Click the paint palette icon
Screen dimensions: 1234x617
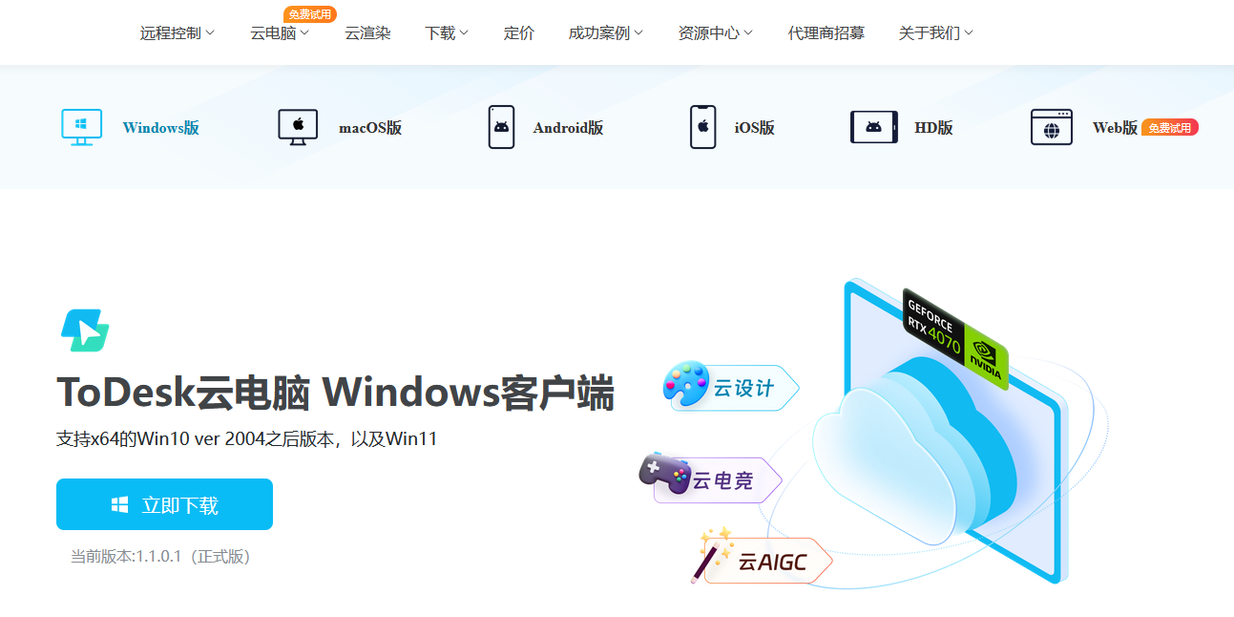point(686,384)
